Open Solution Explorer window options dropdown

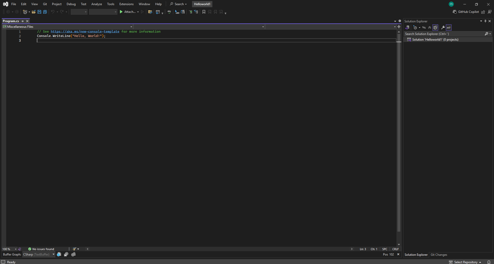click(x=481, y=21)
